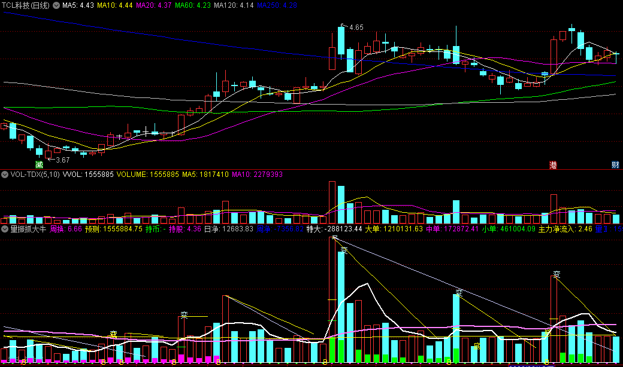This screenshot has height=367, width=623.
Task: Click the volume MA5: 1817410 label
Action: click(205, 175)
